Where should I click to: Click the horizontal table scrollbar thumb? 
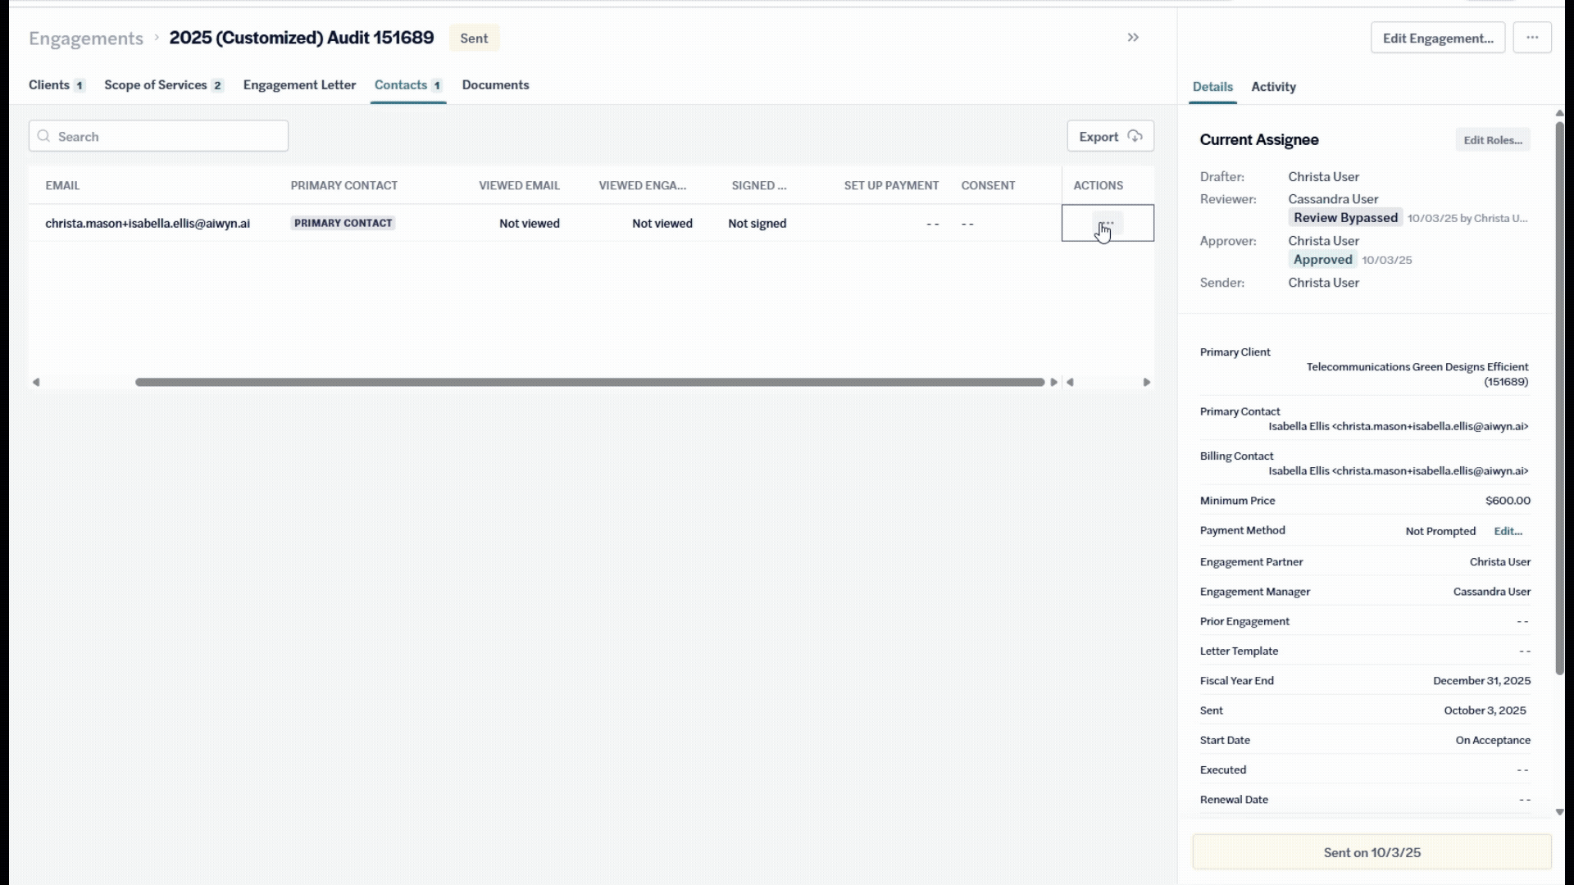[x=589, y=382]
